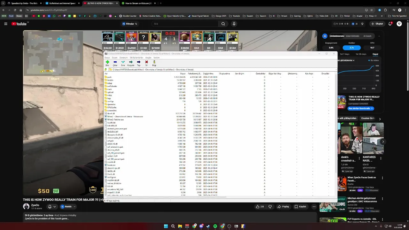
Task: Sort 7-Zip list by the Boyut column
Action: pos(182,73)
